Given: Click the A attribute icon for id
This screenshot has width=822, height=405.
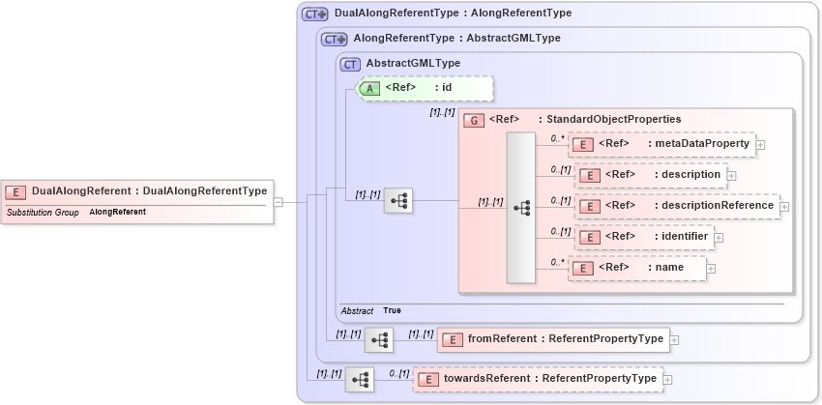Looking at the screenshot, I should (369, 89).
